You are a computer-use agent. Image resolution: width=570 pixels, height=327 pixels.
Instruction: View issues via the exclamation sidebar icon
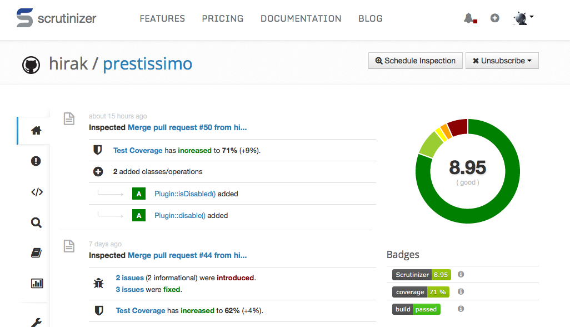coord(36,161)
